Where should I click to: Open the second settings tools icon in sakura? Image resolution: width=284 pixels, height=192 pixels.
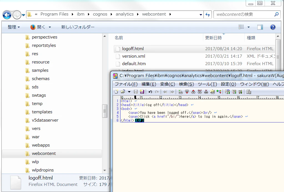click(234, 92)
